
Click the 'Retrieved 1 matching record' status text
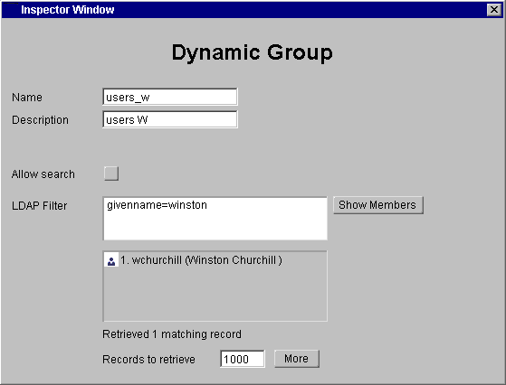pyautogui.click(x=172, y=334)
